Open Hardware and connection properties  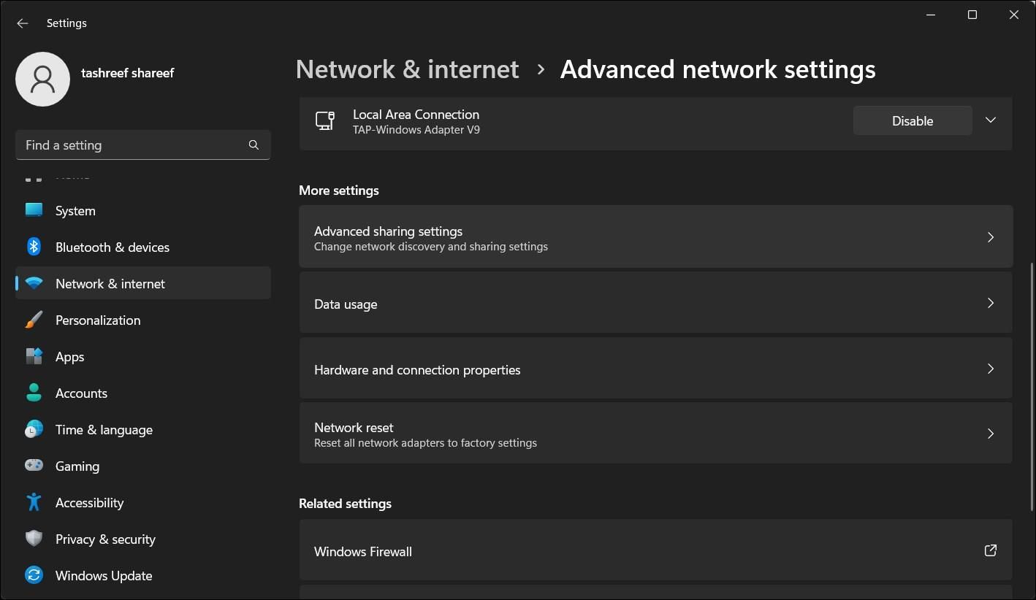coord(655,369)
